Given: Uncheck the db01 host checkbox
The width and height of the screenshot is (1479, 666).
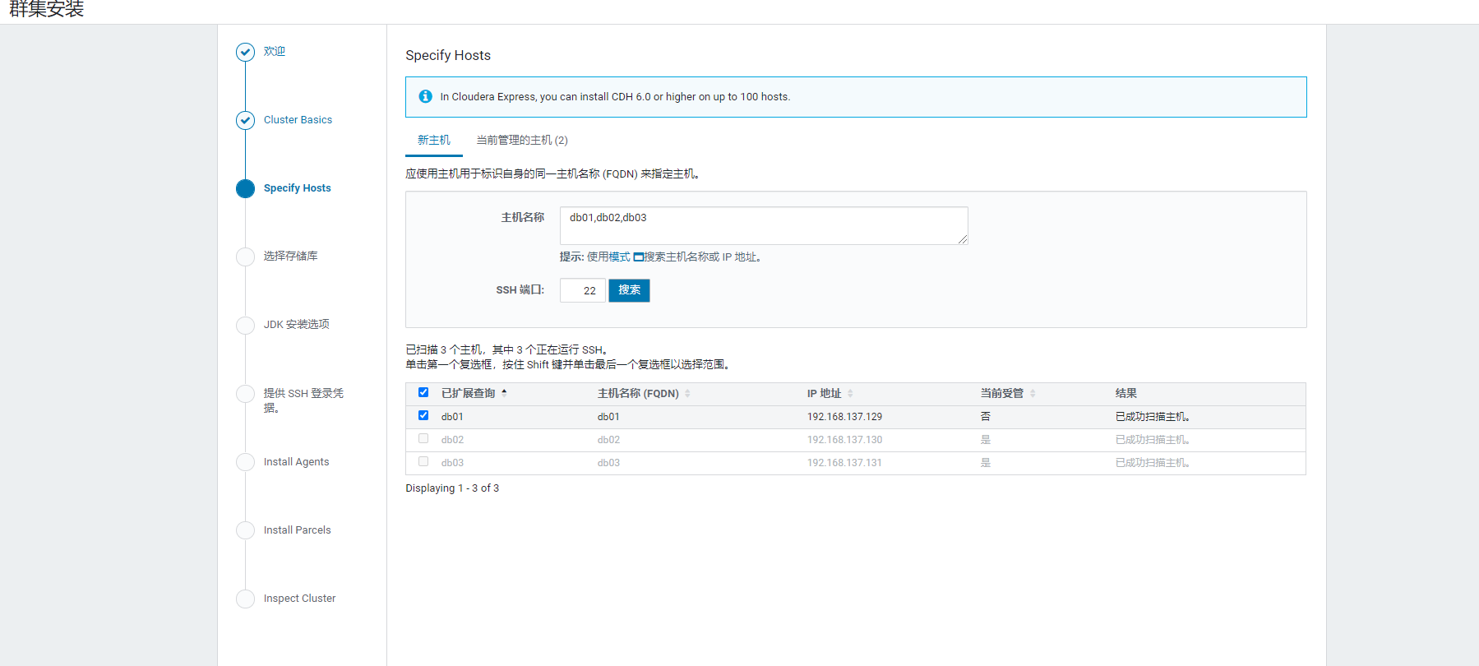Looking at the screenshot, I should pyautogui.click(x=423, y=415).
